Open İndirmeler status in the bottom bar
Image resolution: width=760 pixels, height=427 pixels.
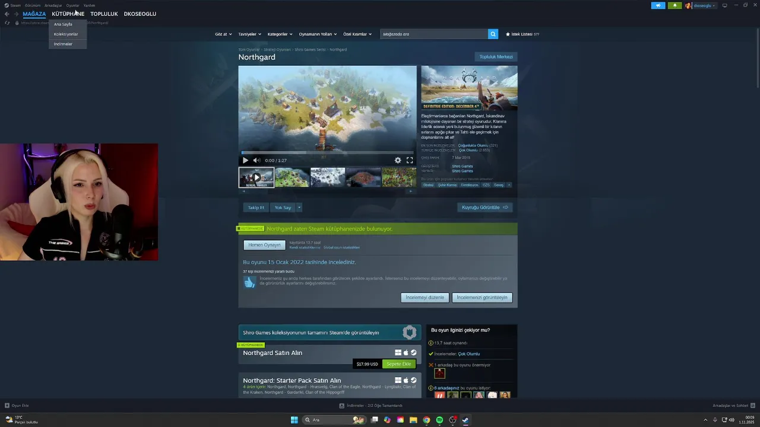(x=371, y=406)
